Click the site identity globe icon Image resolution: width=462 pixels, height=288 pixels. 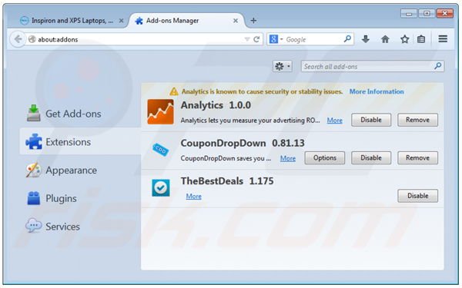(32, 39)
